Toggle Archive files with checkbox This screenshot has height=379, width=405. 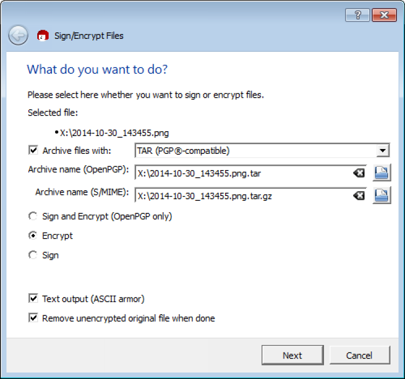[x=33, y=150]
